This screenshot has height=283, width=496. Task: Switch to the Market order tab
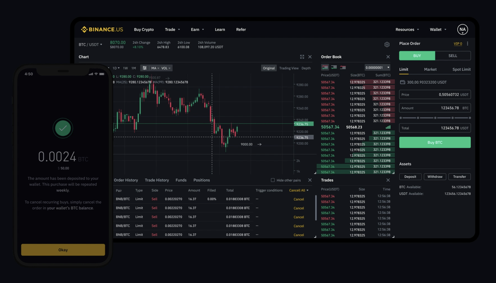(430, 69)
